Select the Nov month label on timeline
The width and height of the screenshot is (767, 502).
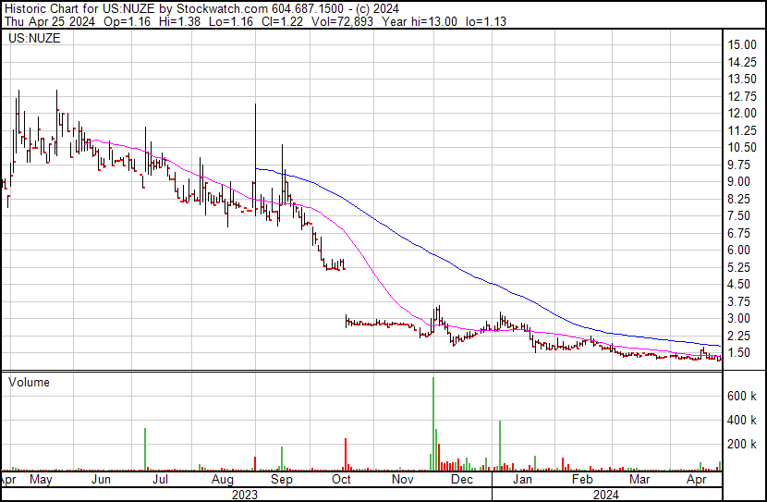[x=402, y=481]
